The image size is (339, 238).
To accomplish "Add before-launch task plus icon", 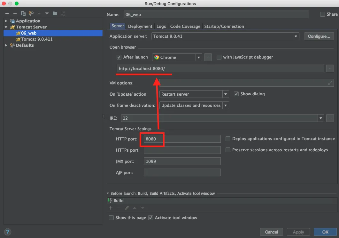I will [111, 208].
